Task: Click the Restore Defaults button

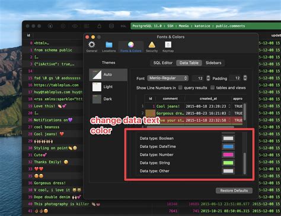Action: (234, 191)
